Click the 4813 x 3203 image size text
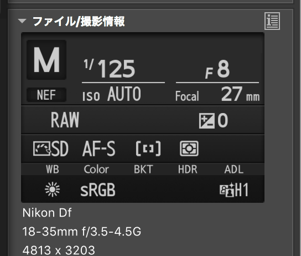 [59, 250]
